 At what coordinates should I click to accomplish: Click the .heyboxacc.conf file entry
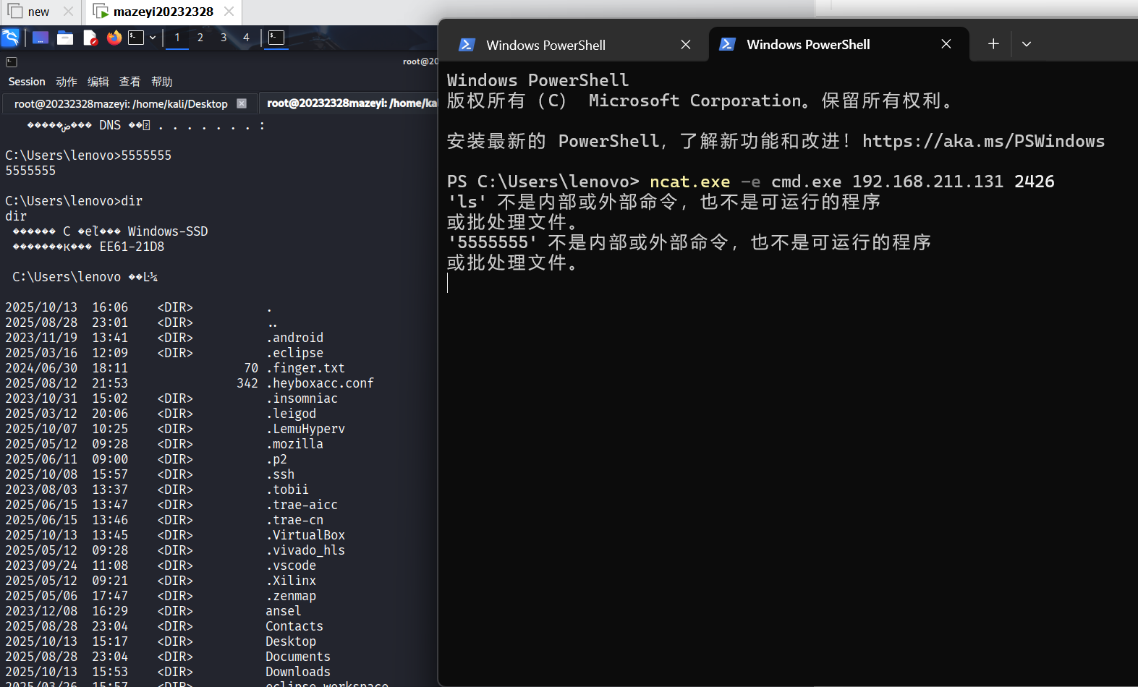(x=320, y=383)
